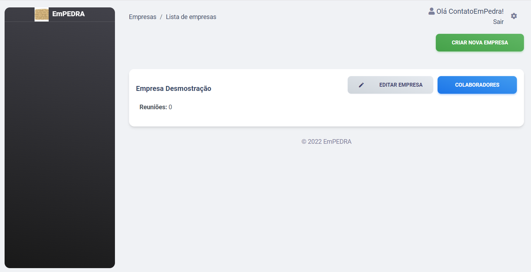The image size is (531, 272).
Task: Open the settings gear icon
Action: [x=514, y=16]
